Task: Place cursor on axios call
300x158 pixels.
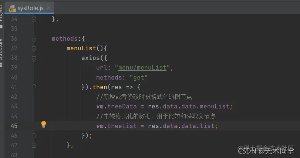Action: (x=91, y=58)
